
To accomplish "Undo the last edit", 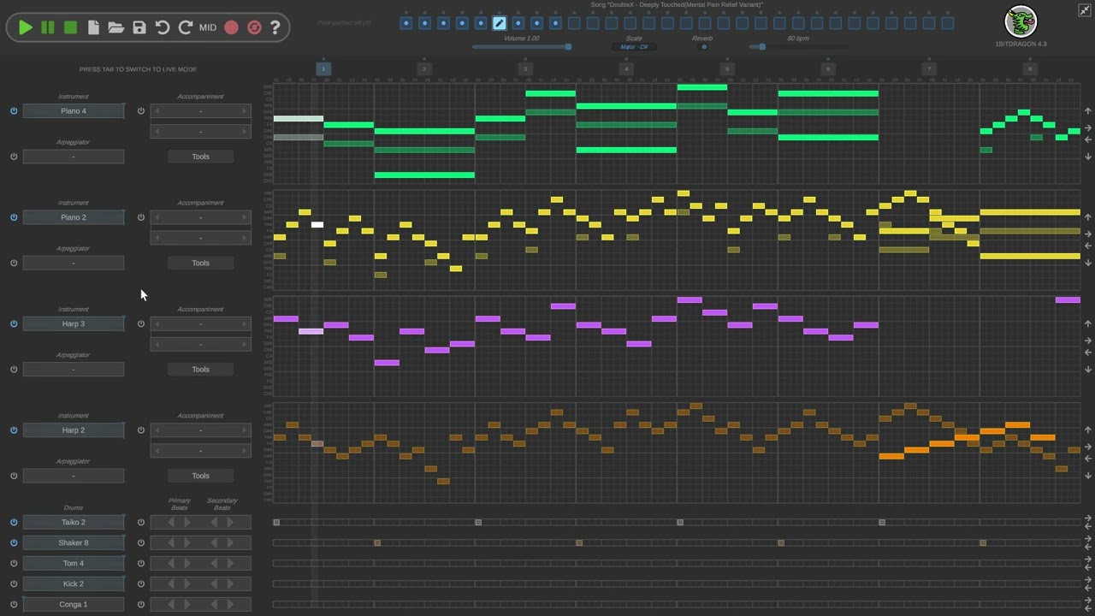I will (162, 27).
